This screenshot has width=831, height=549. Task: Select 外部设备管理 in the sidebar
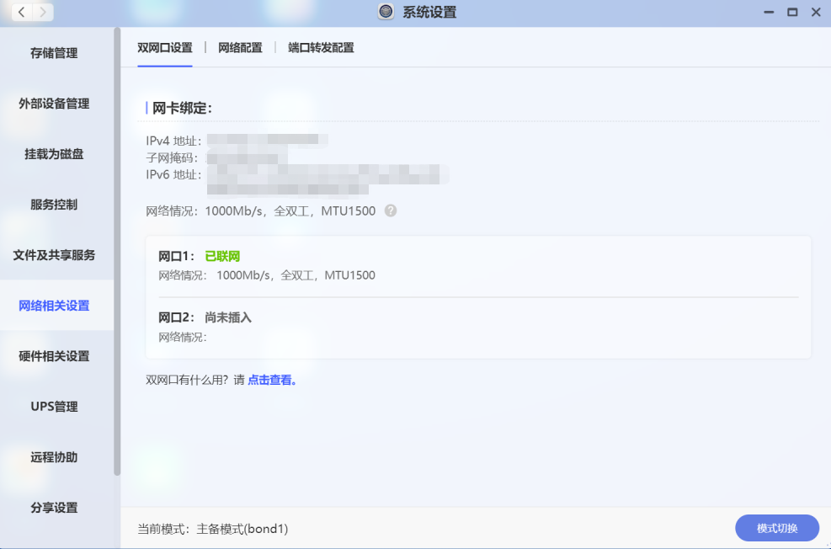(54, 104)
